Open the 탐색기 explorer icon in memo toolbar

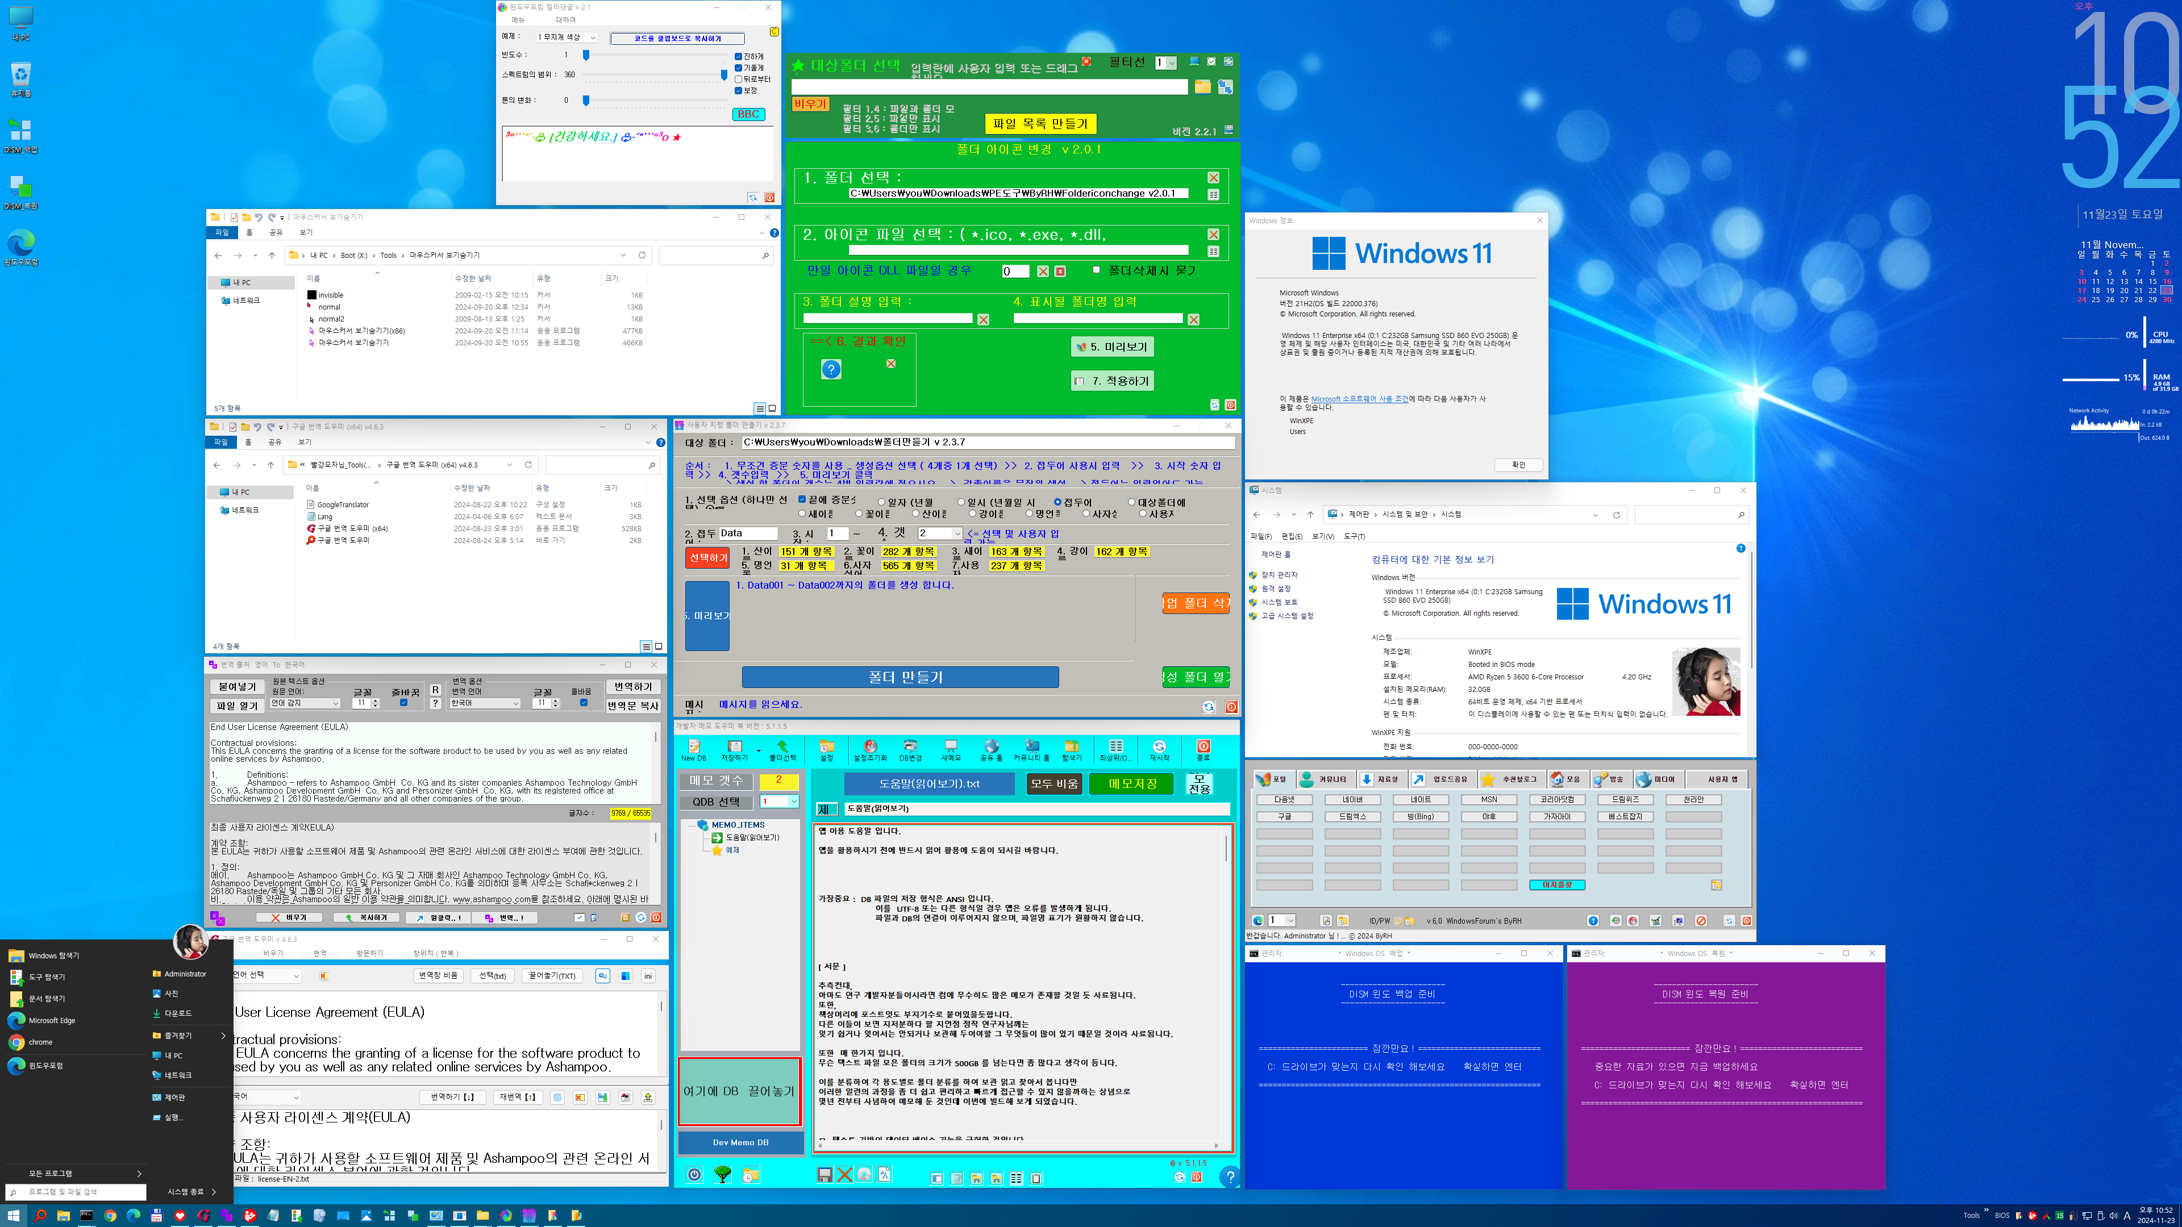click(x=1072, y=749)
